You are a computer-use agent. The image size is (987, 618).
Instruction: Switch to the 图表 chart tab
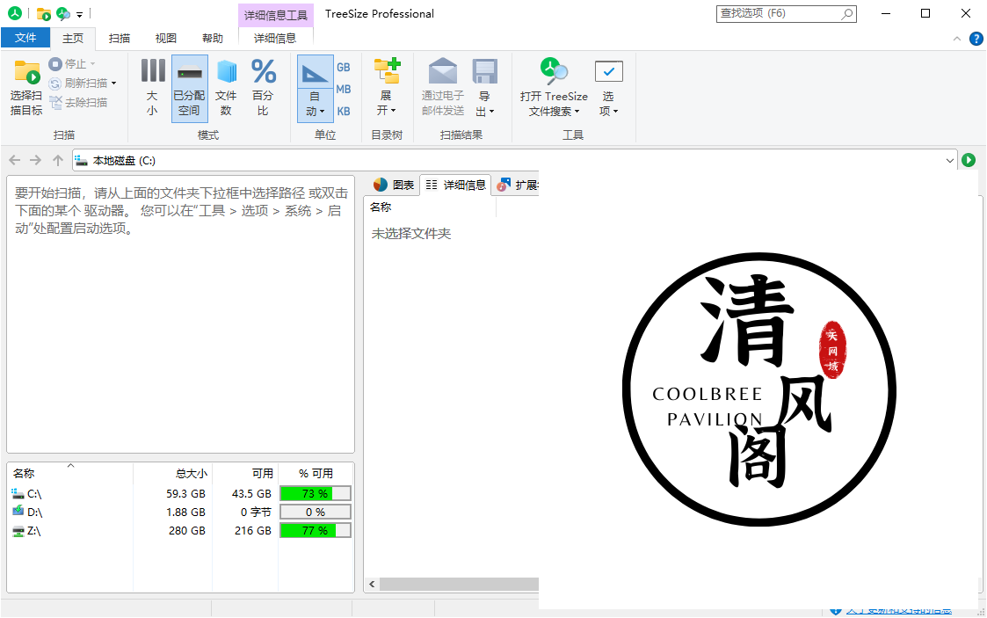click(394, 185)
